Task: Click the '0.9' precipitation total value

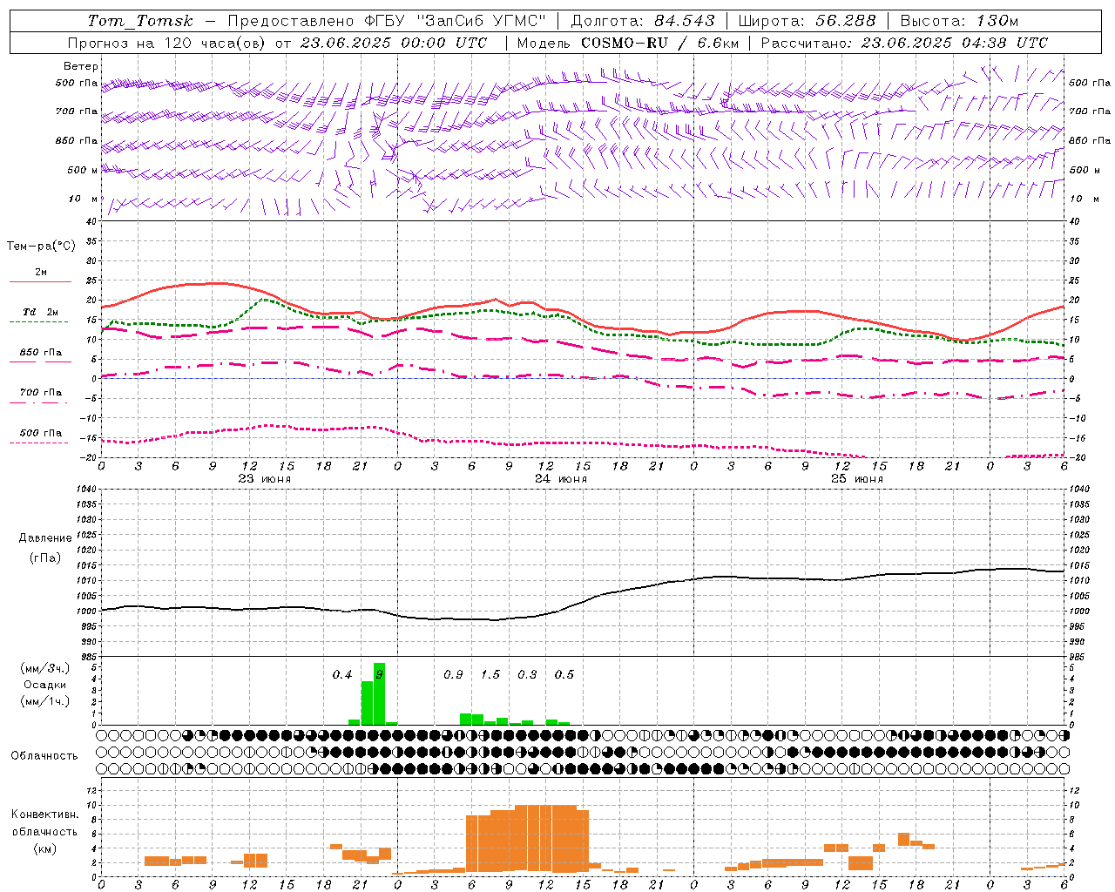Action: click(x=453, y=675)
